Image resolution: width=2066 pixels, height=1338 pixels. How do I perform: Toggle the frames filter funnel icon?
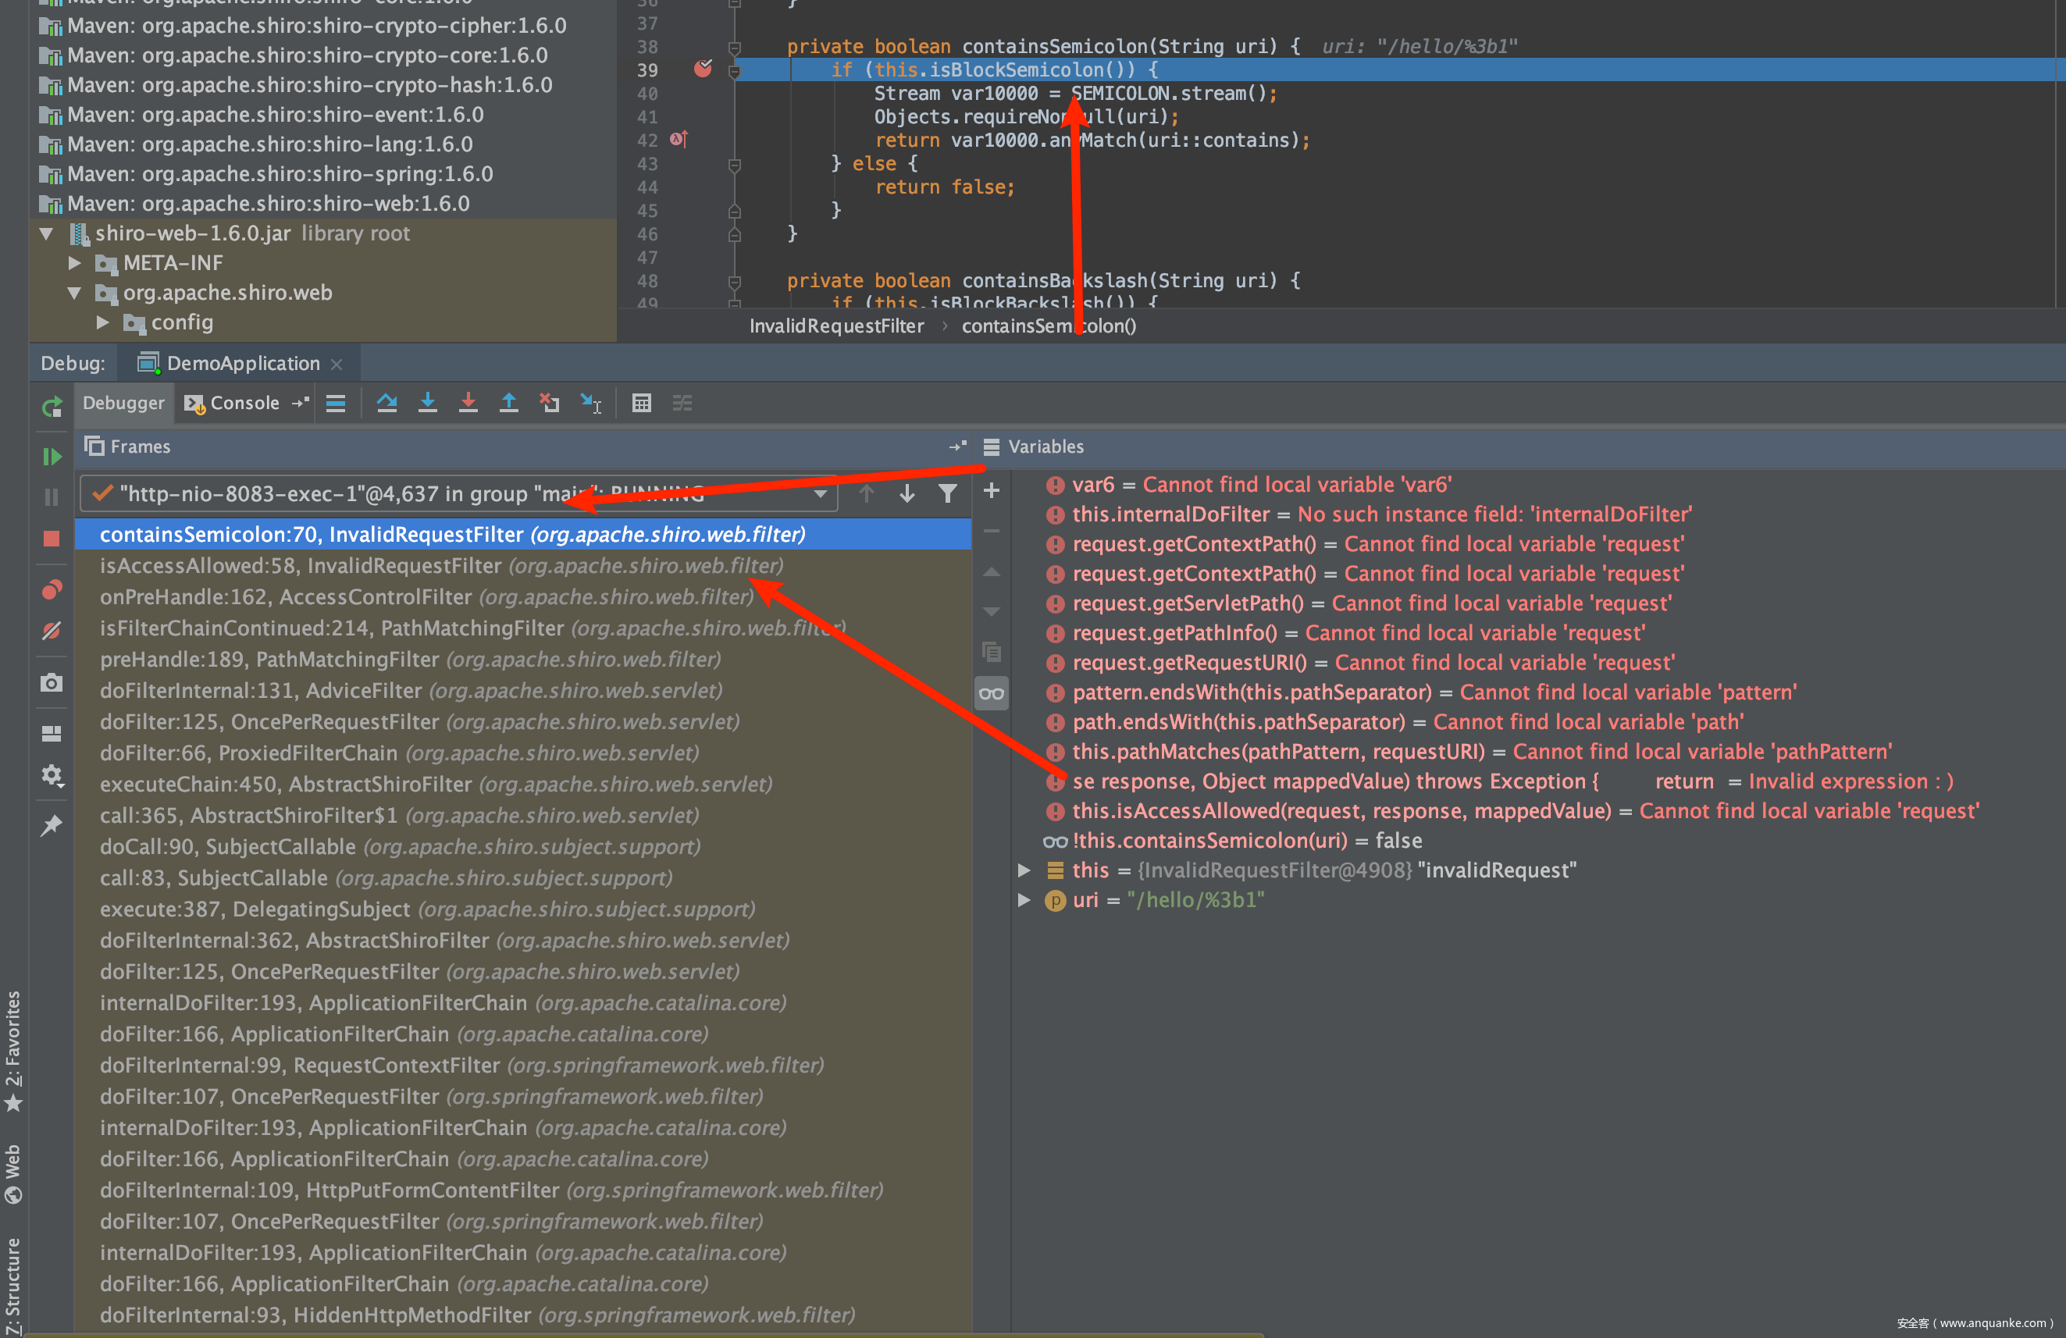pyautogui.click(x=948, y=493)
